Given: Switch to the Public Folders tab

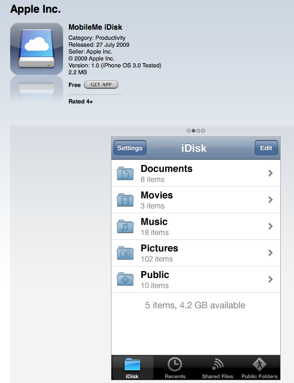Looking at the screenshot, I should [260, 368].
